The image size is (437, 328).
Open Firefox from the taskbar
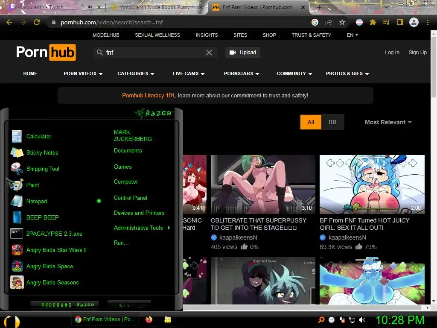pyautogui.click(x=149, y=319)
